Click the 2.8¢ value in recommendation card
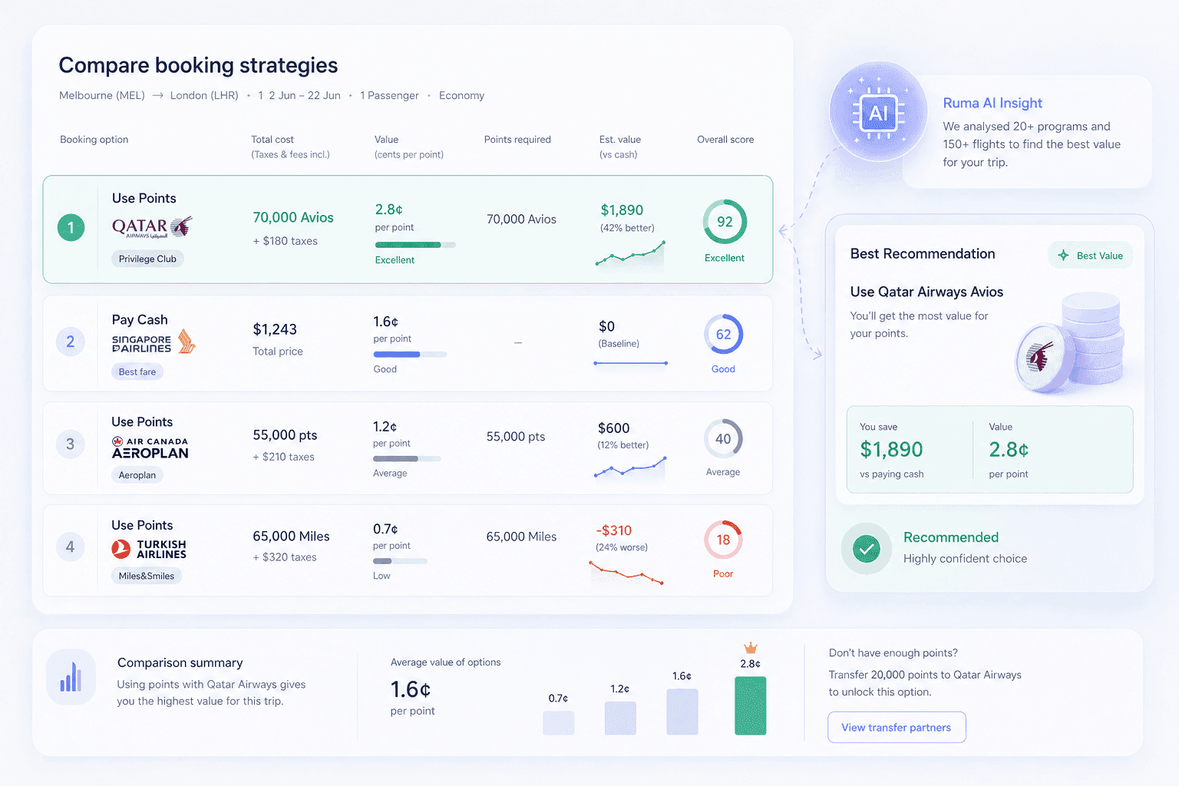The width and height of the screenshot is (1179, 786). click(1009, 449)
